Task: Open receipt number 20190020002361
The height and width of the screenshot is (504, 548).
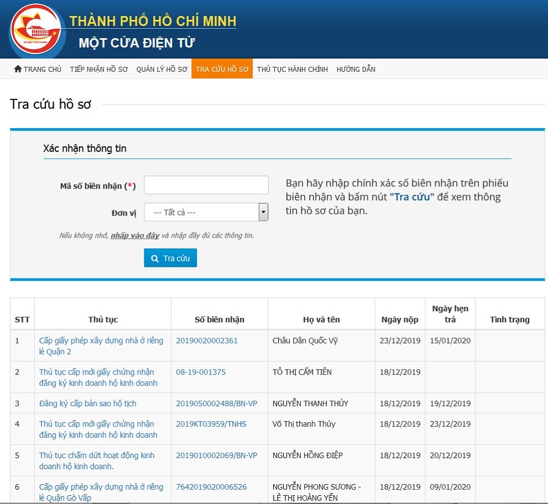Action: pos(206,340)
